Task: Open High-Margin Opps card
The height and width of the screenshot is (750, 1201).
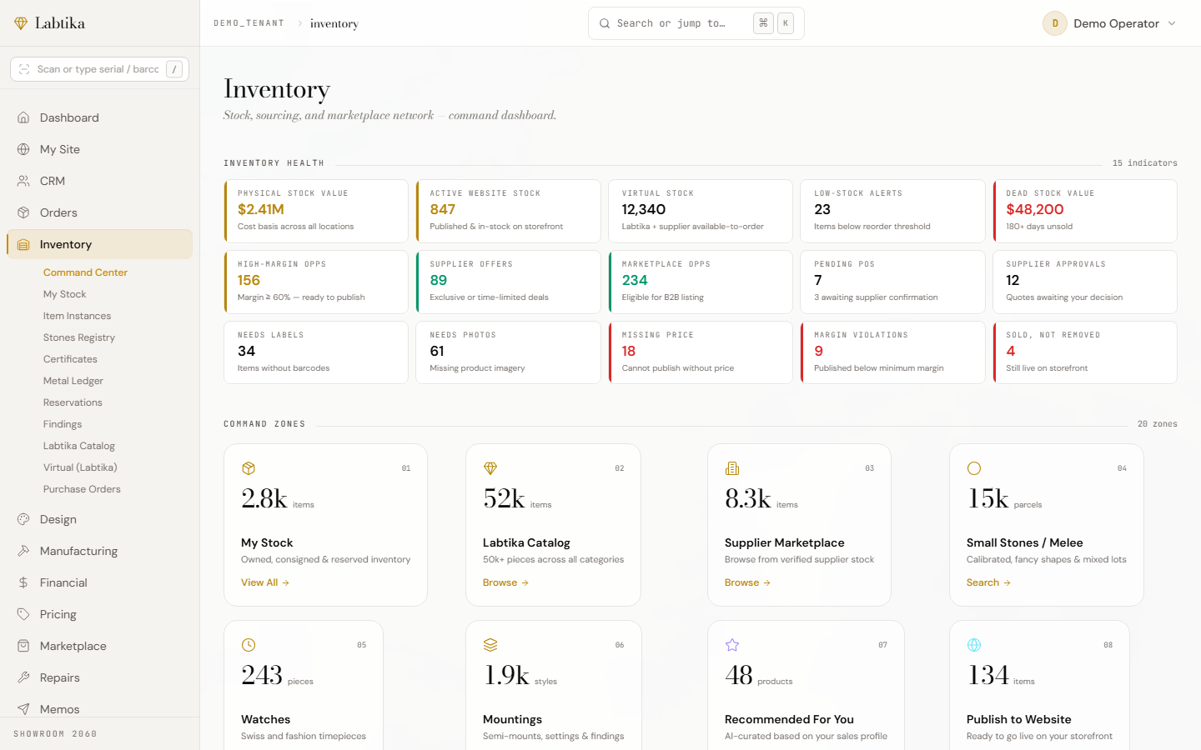Action: 316,282
